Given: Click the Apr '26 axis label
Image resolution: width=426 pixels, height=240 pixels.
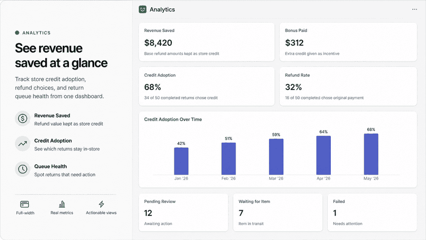Looking at the screenshot, I should (323, 179).
